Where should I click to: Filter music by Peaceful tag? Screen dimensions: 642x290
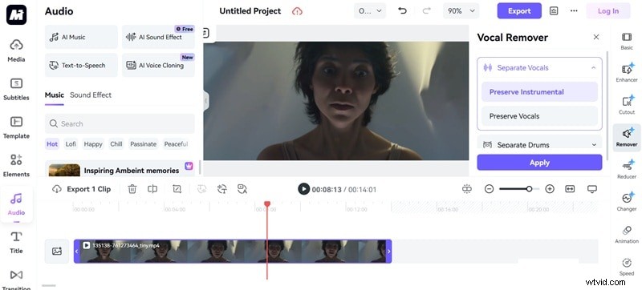(x=176, y=143)
